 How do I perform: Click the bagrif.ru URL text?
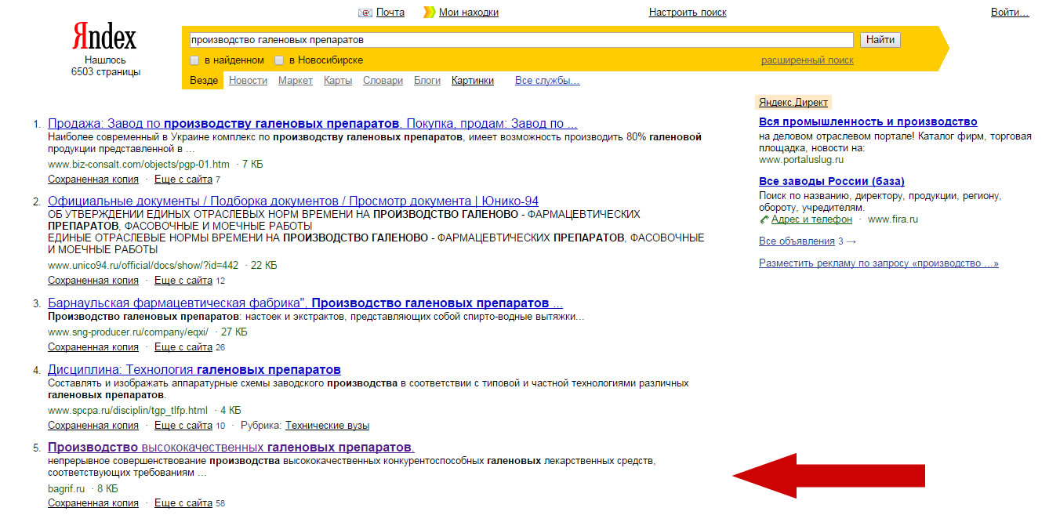[66, 488]
